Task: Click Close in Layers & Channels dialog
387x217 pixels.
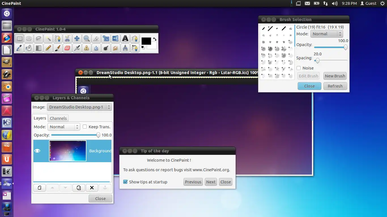Action: pyautogui.click(x=100, y=199)
